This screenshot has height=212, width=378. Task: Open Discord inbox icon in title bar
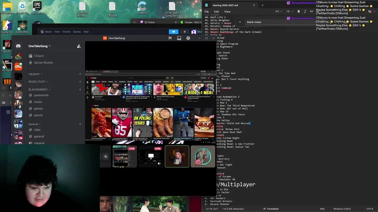(179, 38)
